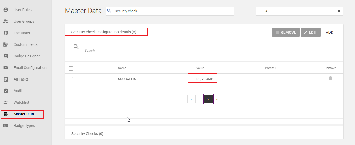Click next page arrow »
This screenshot has width=355, height=145.
pos(217,99)
